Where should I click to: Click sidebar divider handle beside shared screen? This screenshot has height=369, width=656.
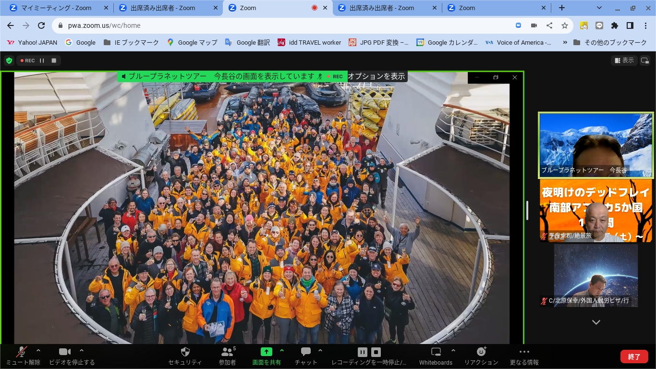(x=527, y=210)
